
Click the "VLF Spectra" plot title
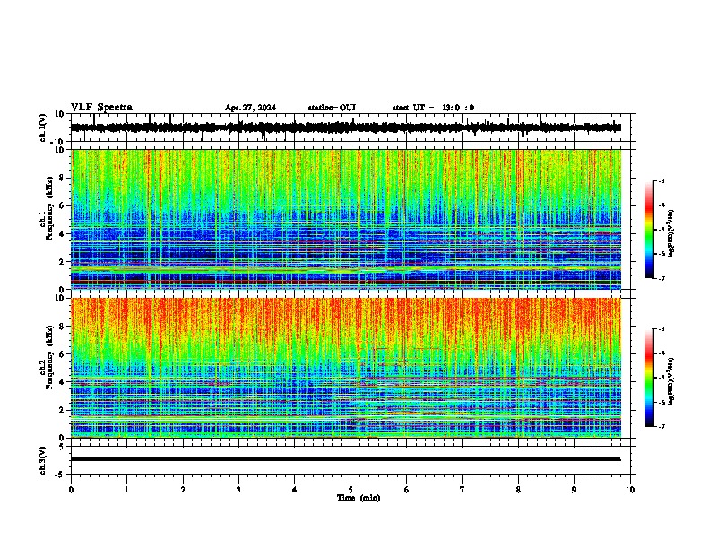tap(101, 108)
